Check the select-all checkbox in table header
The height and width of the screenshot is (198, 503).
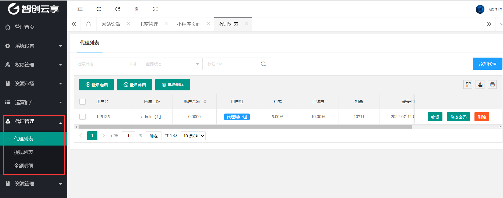[83, 102]
